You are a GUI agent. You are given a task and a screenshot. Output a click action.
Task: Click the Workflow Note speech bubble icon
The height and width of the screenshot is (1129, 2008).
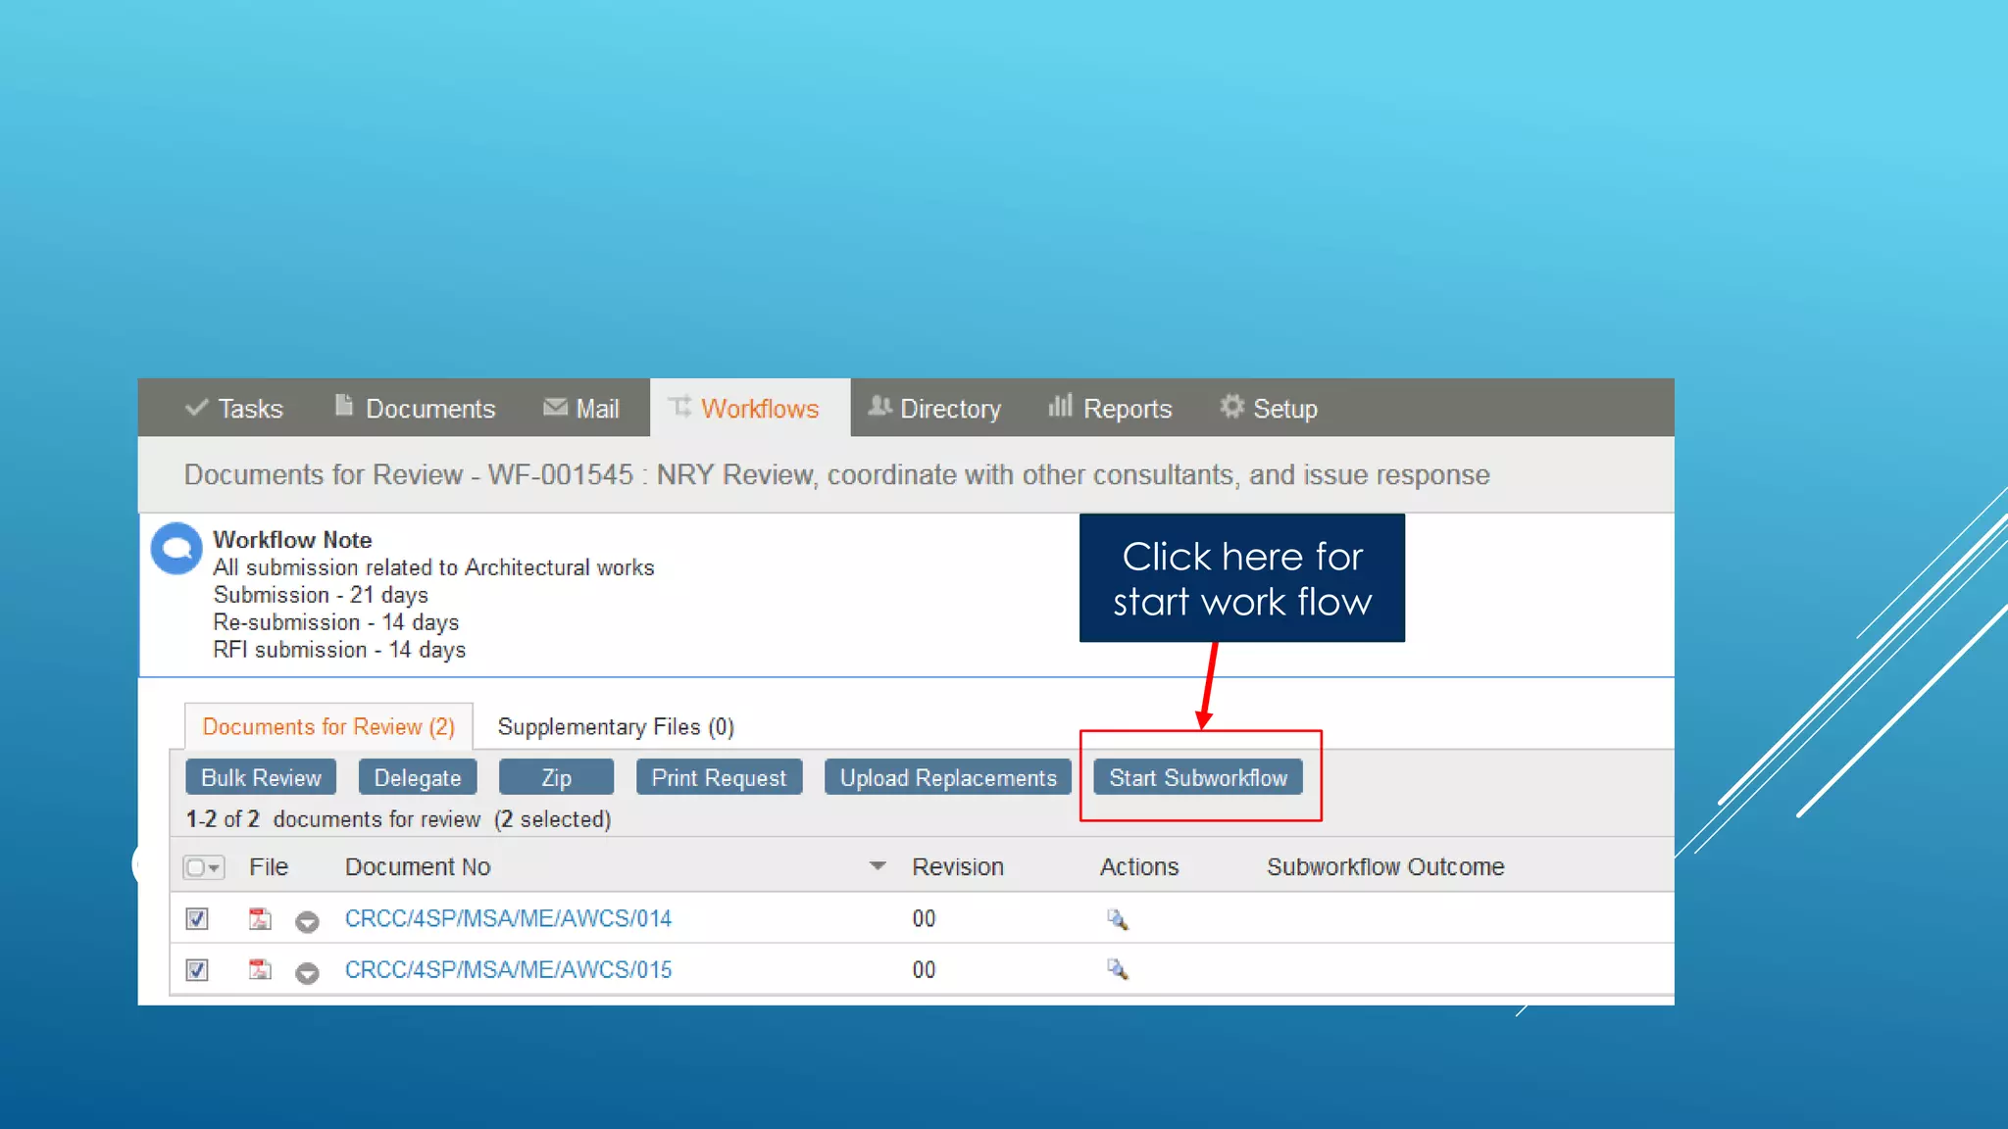point(176,549)
